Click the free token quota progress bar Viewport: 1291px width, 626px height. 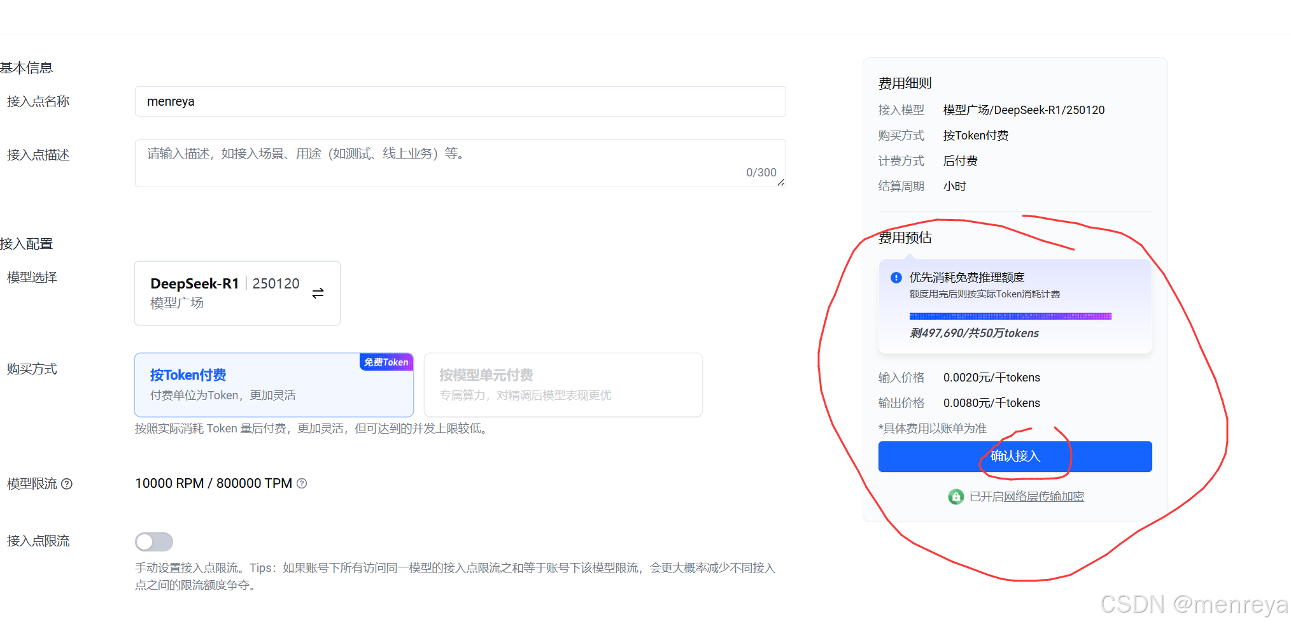[1010, 316]
